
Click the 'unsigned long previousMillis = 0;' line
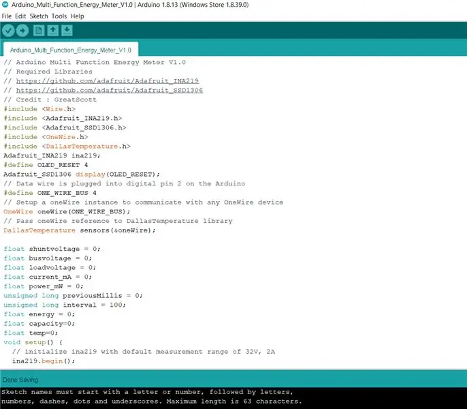(x=74, y=296)
